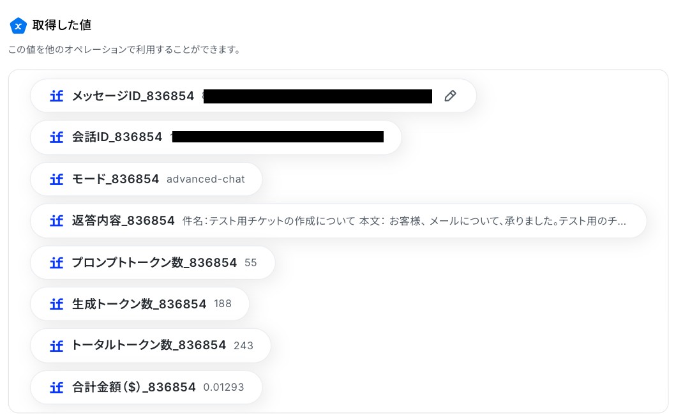Click the Dify icon on プロンプトトークン数_836854
Screen dimensions: 683x415
click(57, 262)
